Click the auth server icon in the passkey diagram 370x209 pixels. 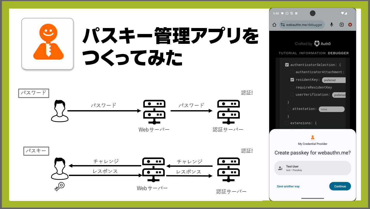click(228, 170)
